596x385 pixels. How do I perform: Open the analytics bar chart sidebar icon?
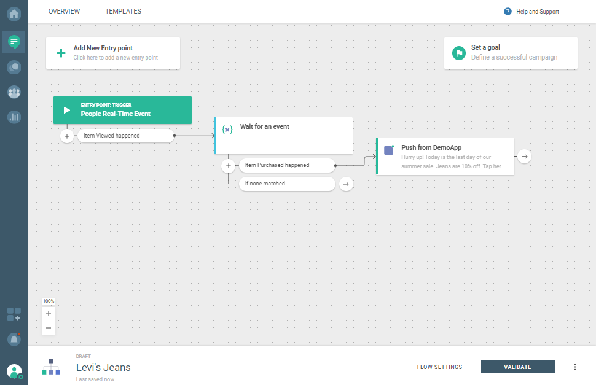click(x=14, y=116)
